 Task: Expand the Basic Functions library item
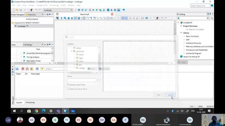(x=184, y=36)
